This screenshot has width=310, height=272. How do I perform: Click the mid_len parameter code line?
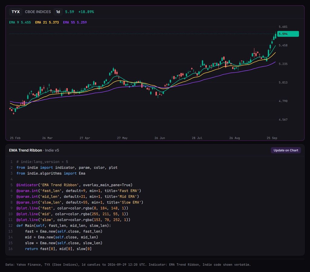[x=78, y=197]
